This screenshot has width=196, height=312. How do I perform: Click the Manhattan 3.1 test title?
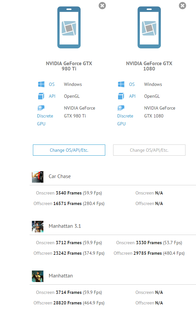click(65, 226)
